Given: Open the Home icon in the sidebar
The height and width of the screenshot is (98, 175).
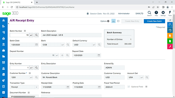Looking at the screenshot, I should pos(3,20).
